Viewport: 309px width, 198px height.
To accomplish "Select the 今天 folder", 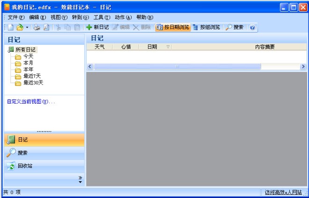I will pos(28,57).
